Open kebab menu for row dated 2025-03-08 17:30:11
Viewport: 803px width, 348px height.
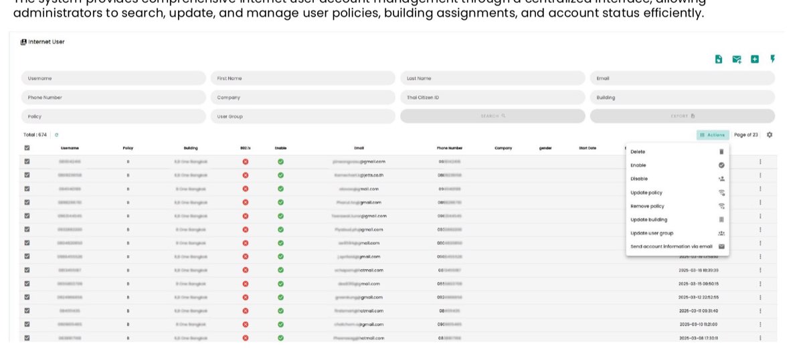[x=760, y=338]
